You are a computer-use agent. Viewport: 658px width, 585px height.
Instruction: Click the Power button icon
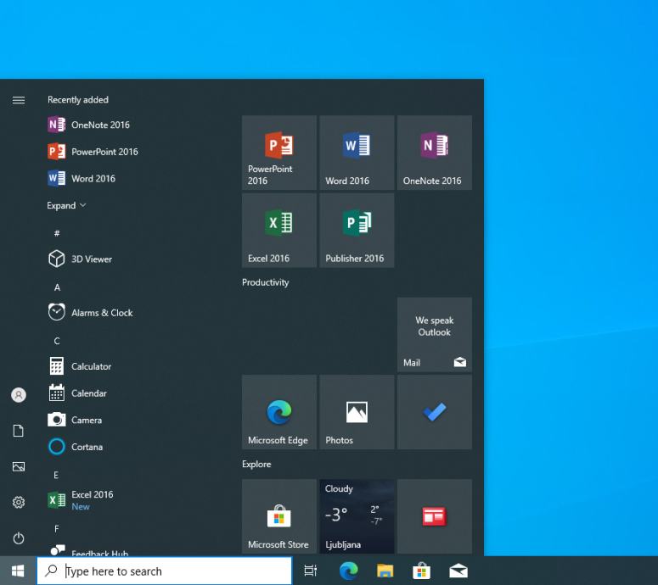[x=19, y=538]
